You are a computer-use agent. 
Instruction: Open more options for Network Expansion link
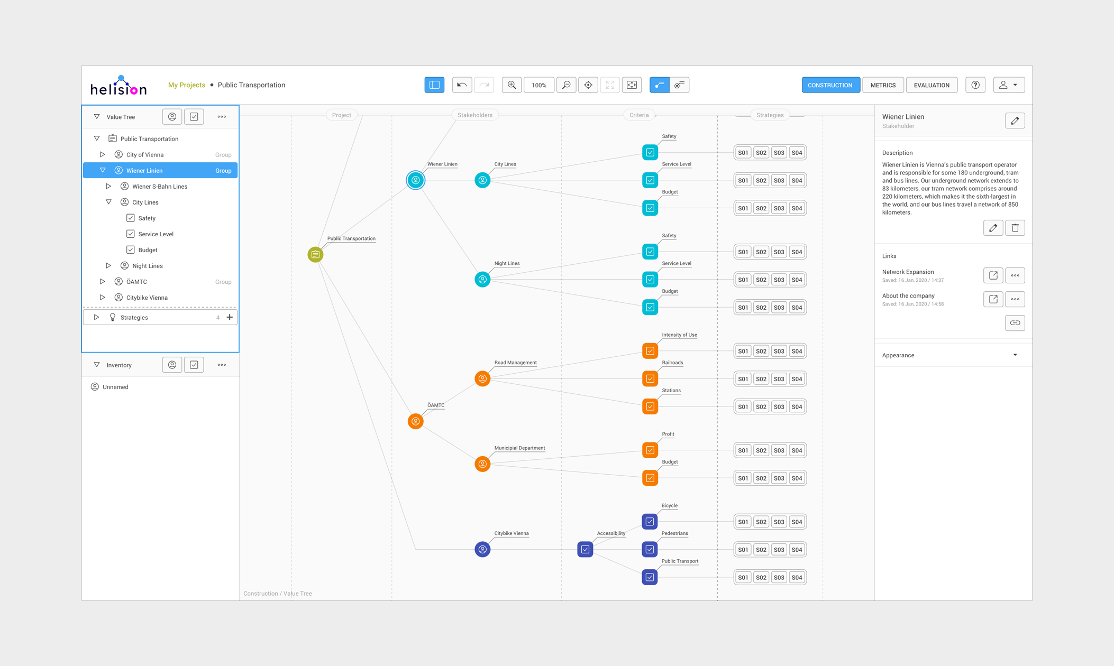pos(1015,275)
